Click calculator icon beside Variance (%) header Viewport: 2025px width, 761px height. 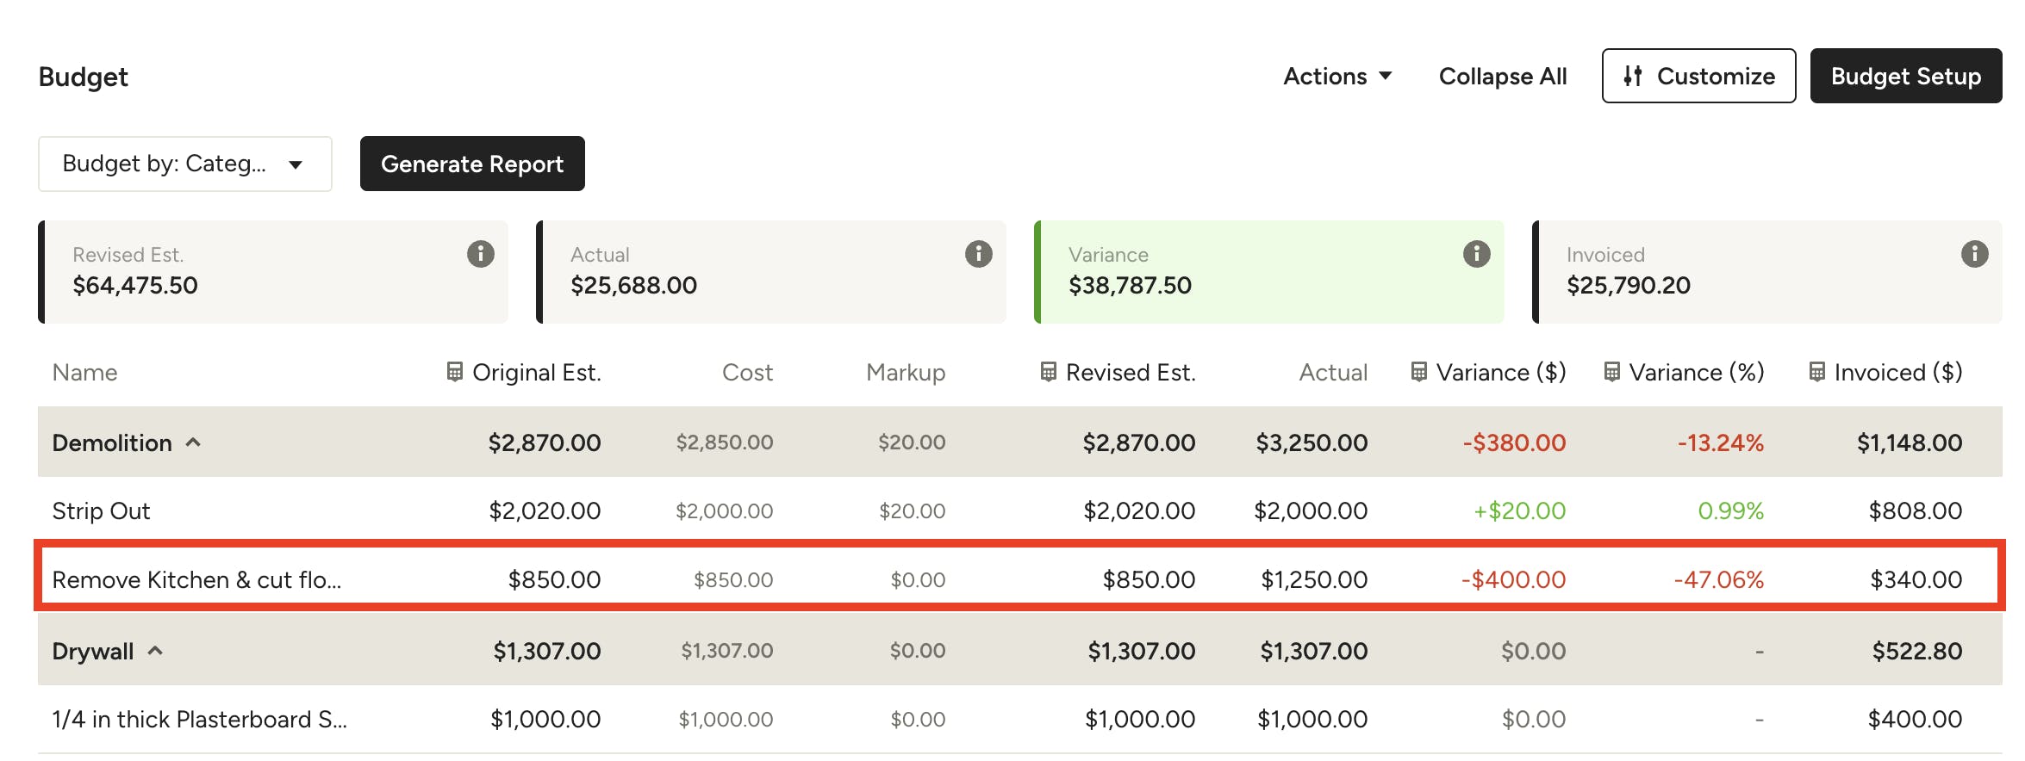tap(1611, 372)
